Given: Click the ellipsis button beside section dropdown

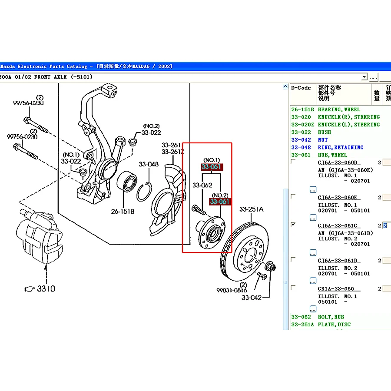Looking at the screenshot, I should tap(373, 77).
